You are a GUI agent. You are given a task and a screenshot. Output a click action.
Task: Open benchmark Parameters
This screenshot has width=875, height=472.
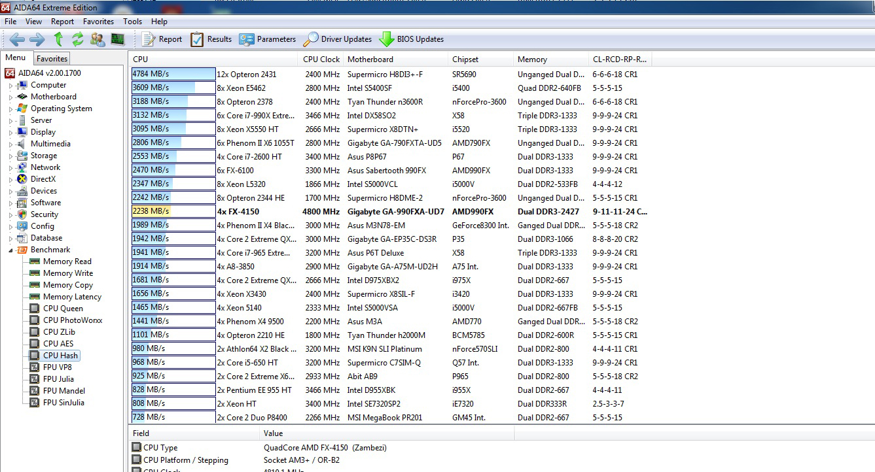click(x=267, y=39)
